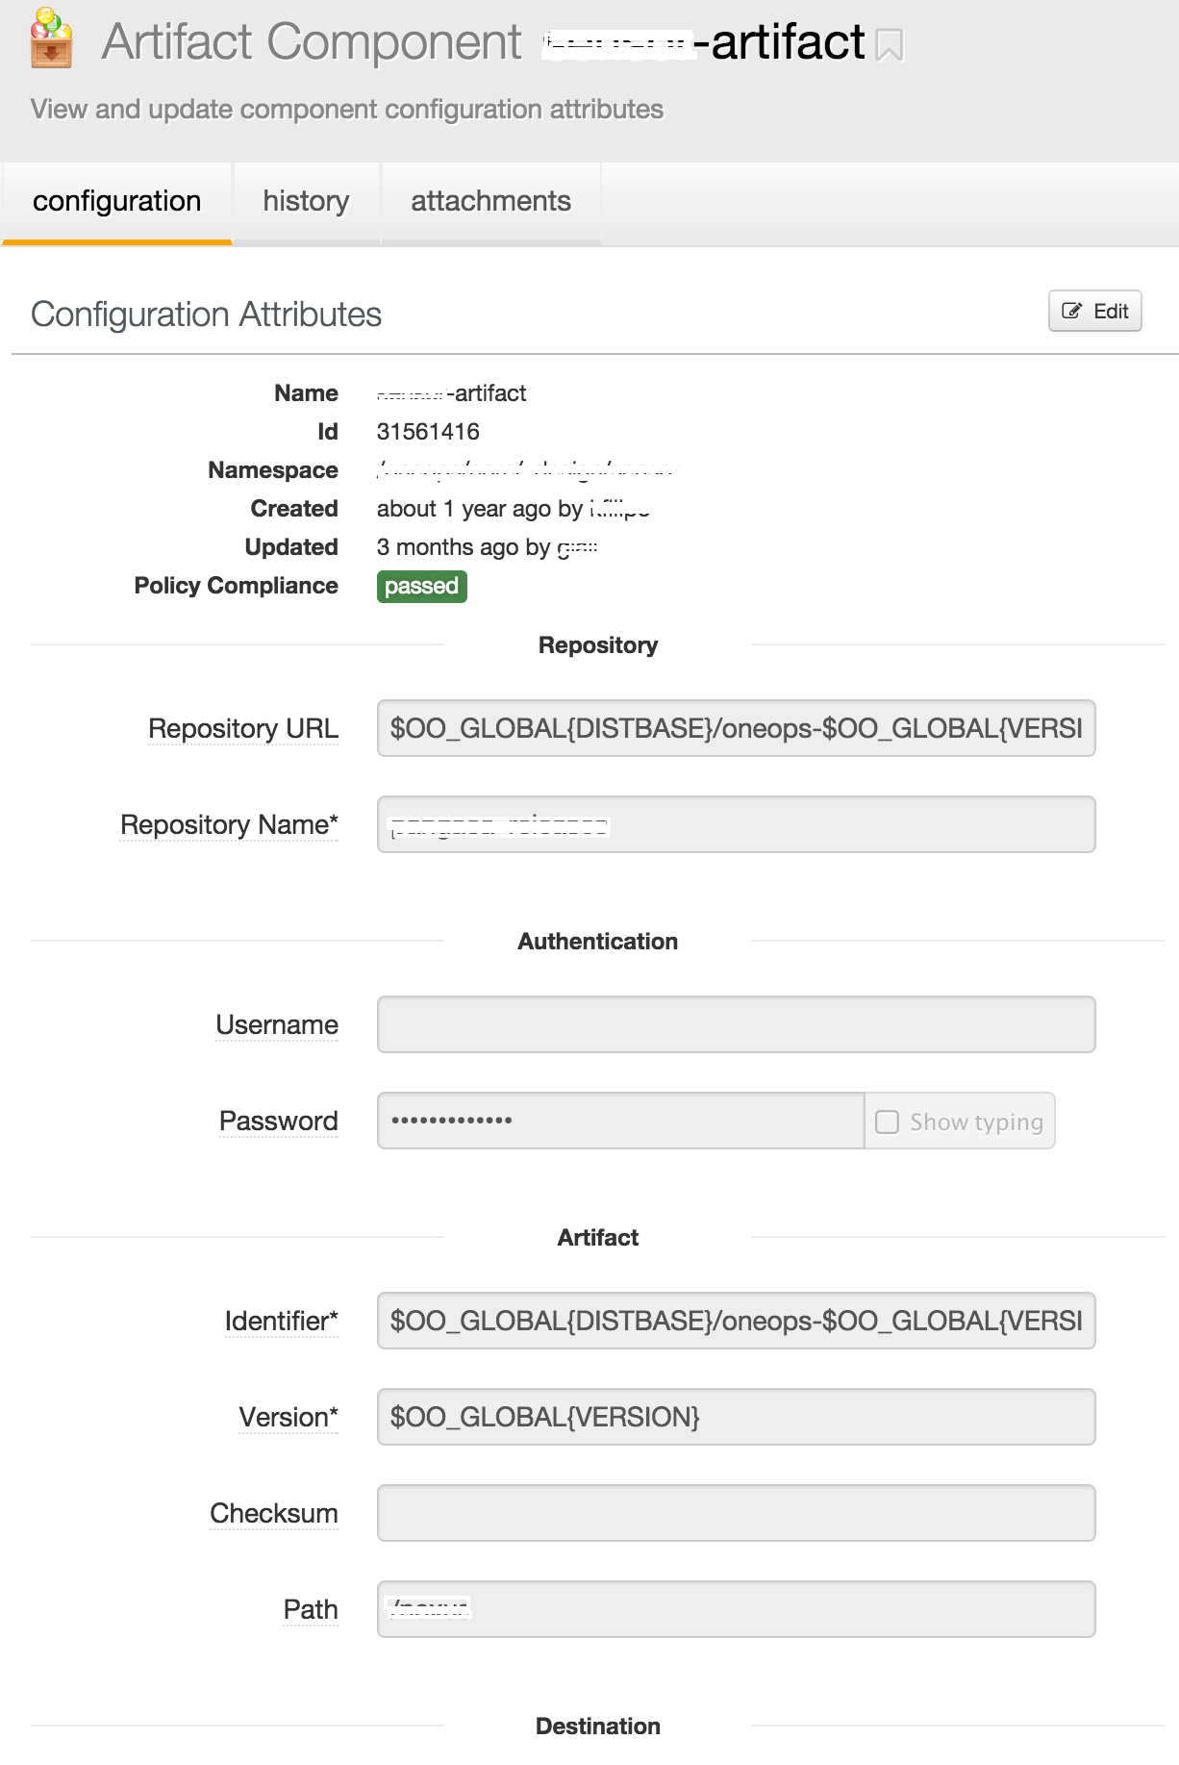The height and width of the screenshot is (1765, 1179).
Task: Click the Repository URL help label
Action: pos(243,729)
